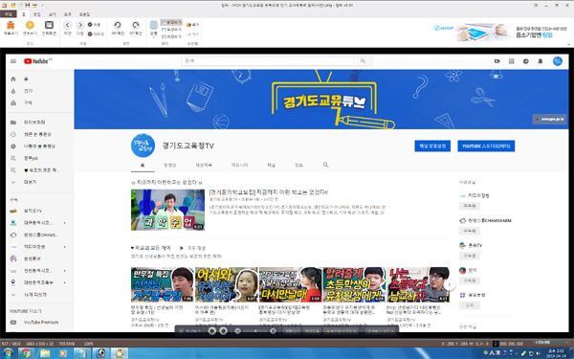Jump to last image in ribbon
The image size is (574, 359).
[96, 34]
